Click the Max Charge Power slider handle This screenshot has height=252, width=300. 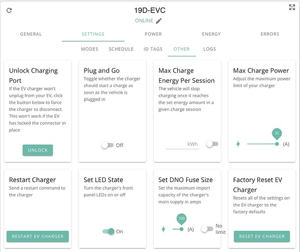(277, 144)
